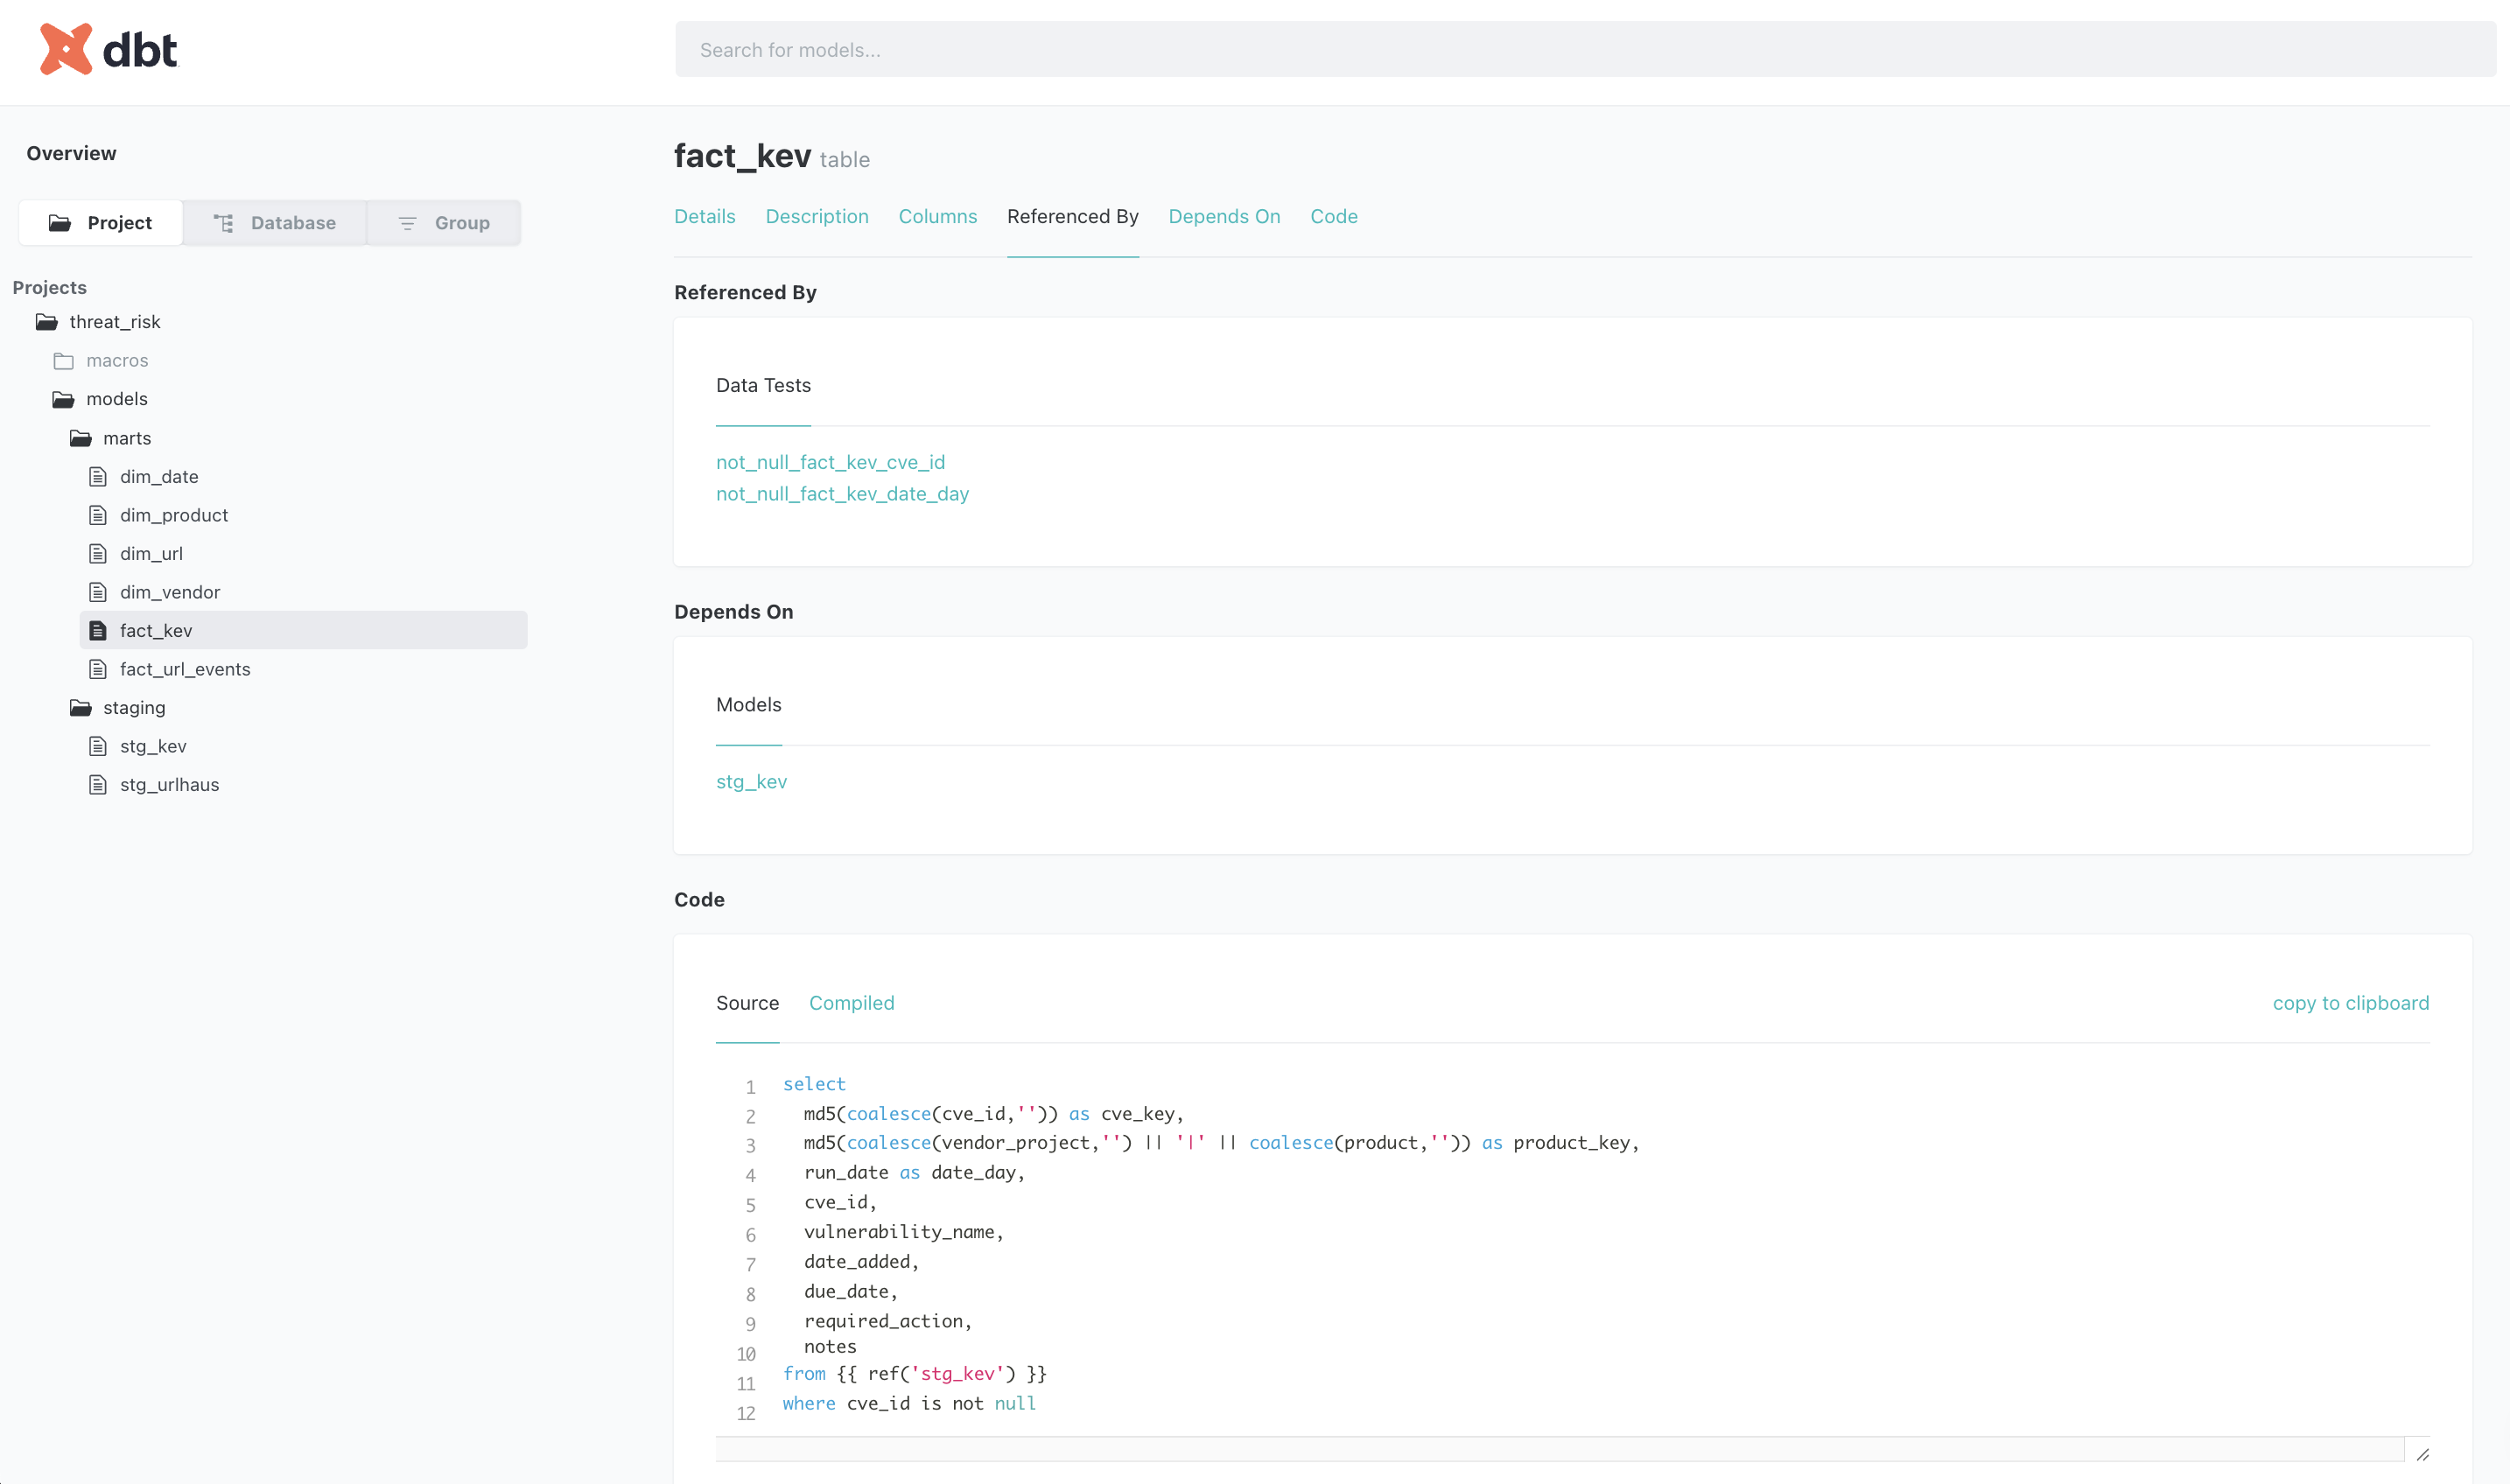Open dim_vendor model

tap(170, 592)
